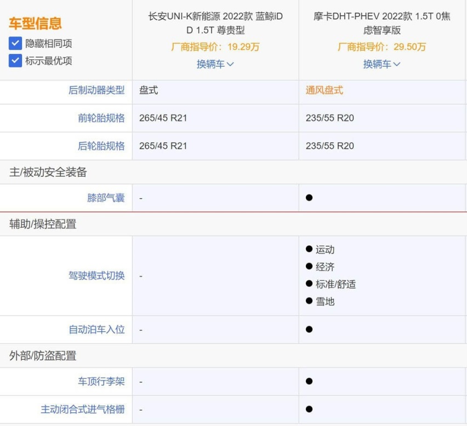Click the 盘式 rear brake value
Image resolution: width=467 pixels, height=426 pixels.
[x=149, y=90]
